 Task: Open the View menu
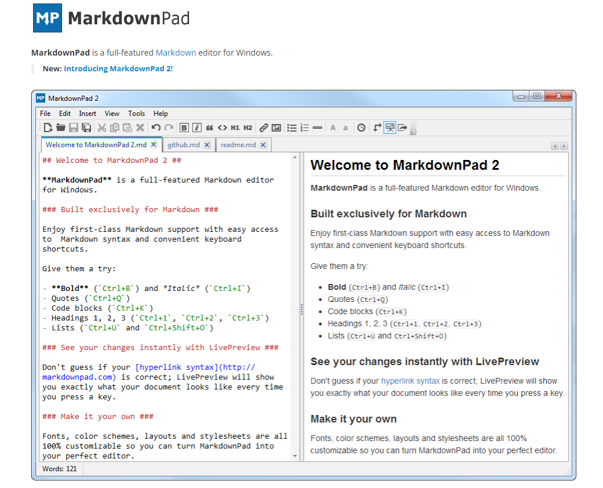[112, 114]
